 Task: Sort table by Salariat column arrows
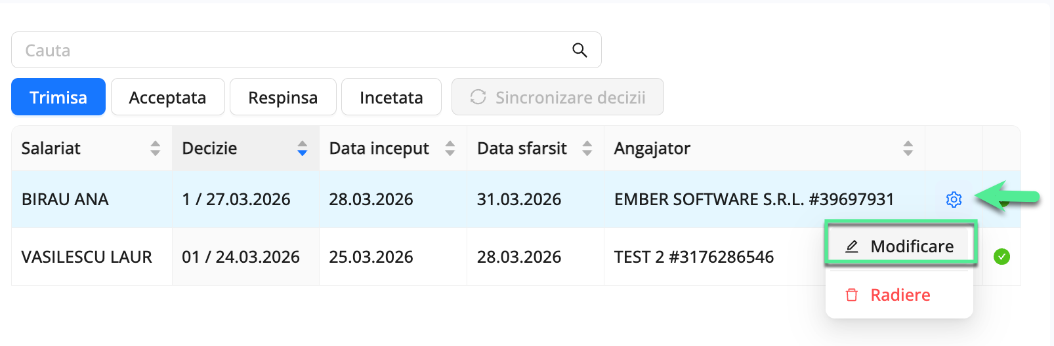point(155,148)
